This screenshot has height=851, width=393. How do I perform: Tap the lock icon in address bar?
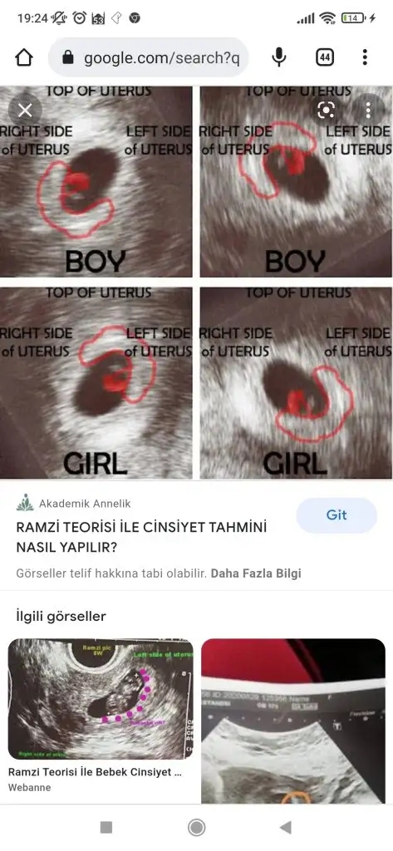point(68,57)
